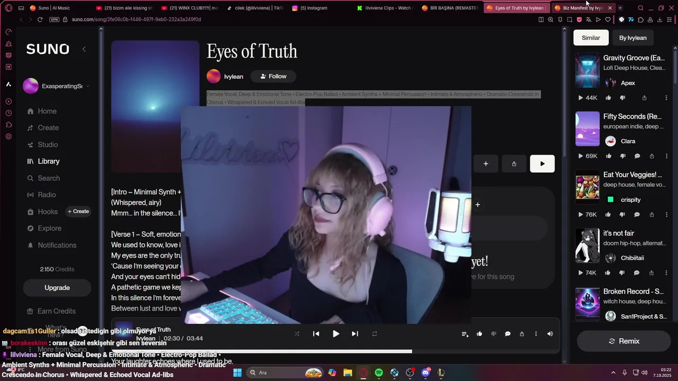Open more options for Eat Your Veggies

coord(666,215)
